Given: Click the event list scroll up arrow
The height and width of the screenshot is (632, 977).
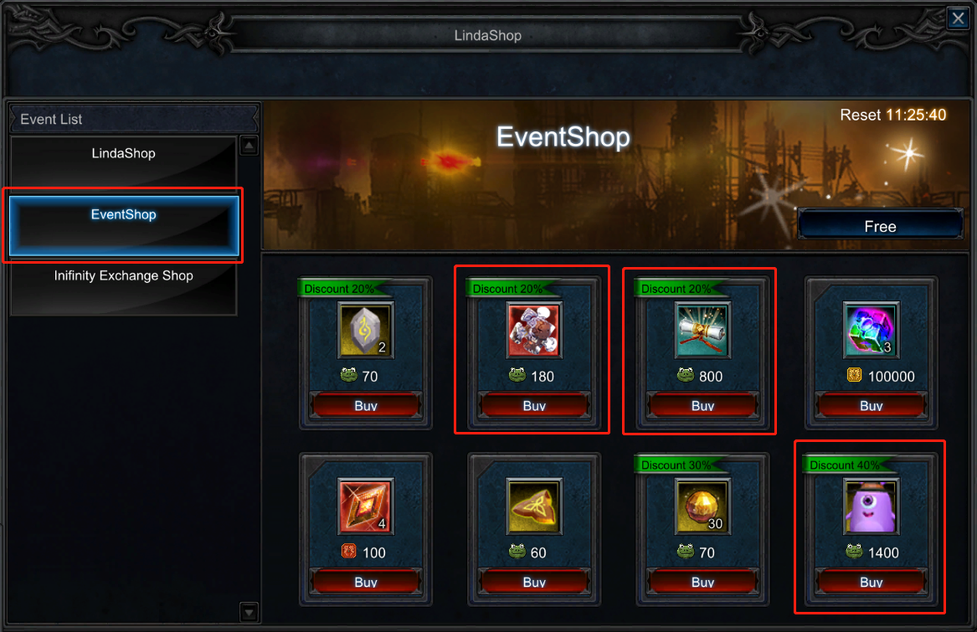Looking at the screenshot, I should click(249, 146).
